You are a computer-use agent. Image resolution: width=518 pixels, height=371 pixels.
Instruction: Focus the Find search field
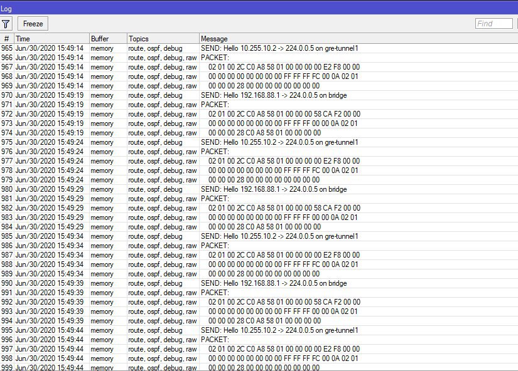pos(494,24)
